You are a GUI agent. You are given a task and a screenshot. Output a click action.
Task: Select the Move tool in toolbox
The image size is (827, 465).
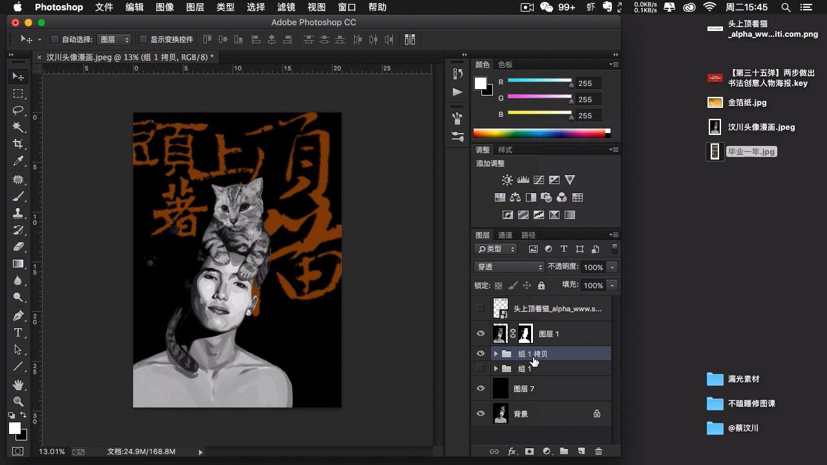(x=18, y=77)
